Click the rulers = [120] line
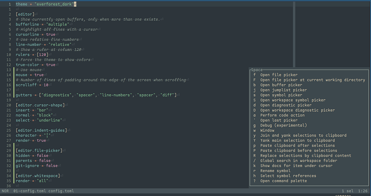 click(32, 55)
